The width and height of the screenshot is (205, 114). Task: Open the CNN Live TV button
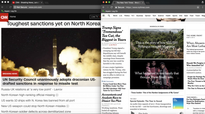coord(95,17)
